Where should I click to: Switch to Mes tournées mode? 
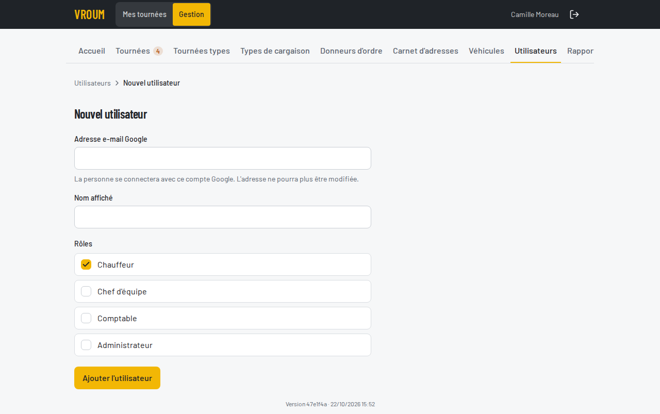click(x=144, y=14)
